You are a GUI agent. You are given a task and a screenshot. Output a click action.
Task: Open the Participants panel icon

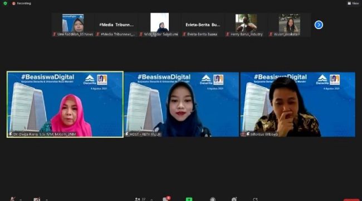138,199
